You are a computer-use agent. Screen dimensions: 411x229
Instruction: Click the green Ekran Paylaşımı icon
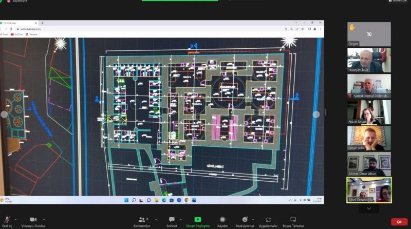(198, 220)
